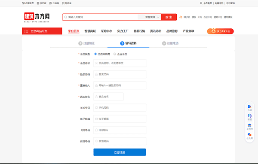The image size is (258, 164).
Task: Click the 忘记密码 link
Action: pos(230,3)
